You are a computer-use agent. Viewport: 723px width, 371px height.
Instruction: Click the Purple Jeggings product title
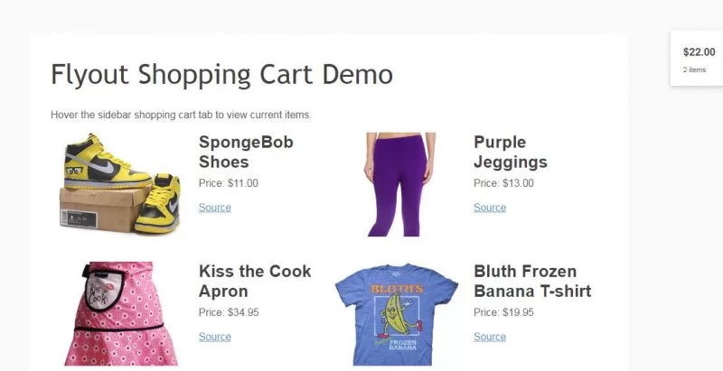[x=511, y=153]
